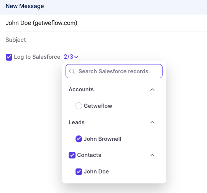Click the Subject field
The height and width of the screenshot is (193, 207).
[x=106, y=40]
